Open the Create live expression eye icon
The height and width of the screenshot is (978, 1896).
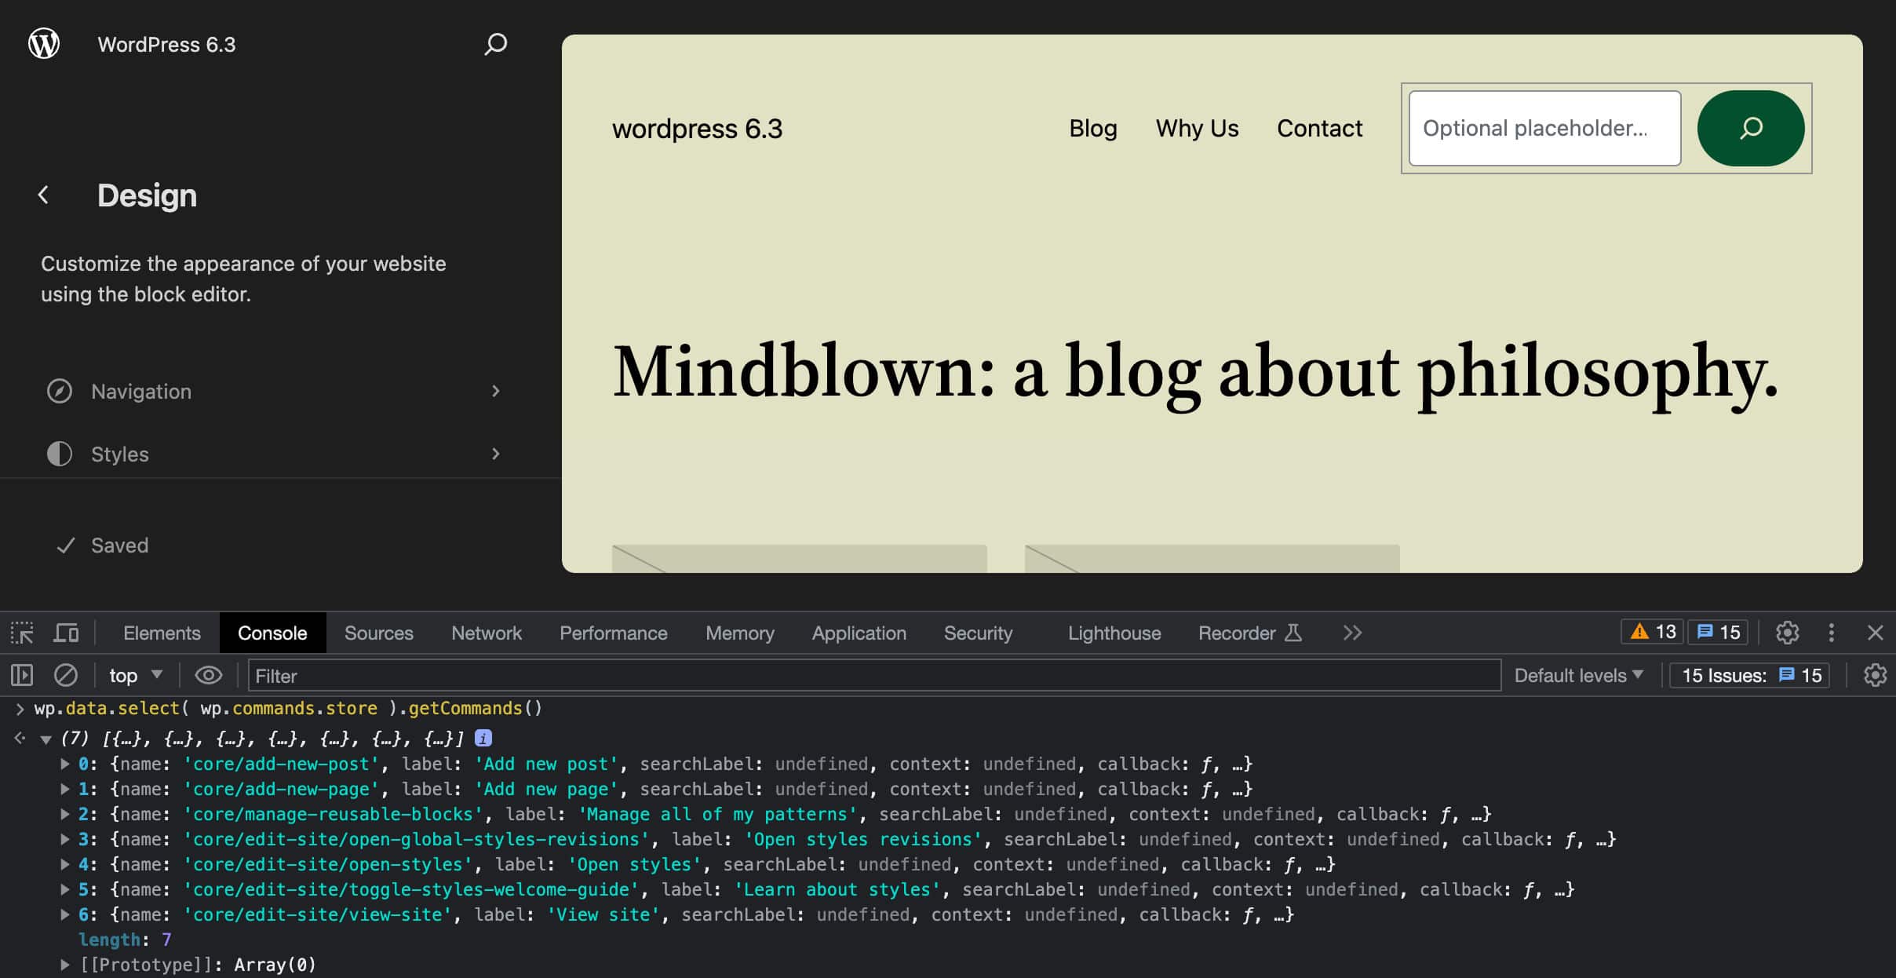[209, 675]
